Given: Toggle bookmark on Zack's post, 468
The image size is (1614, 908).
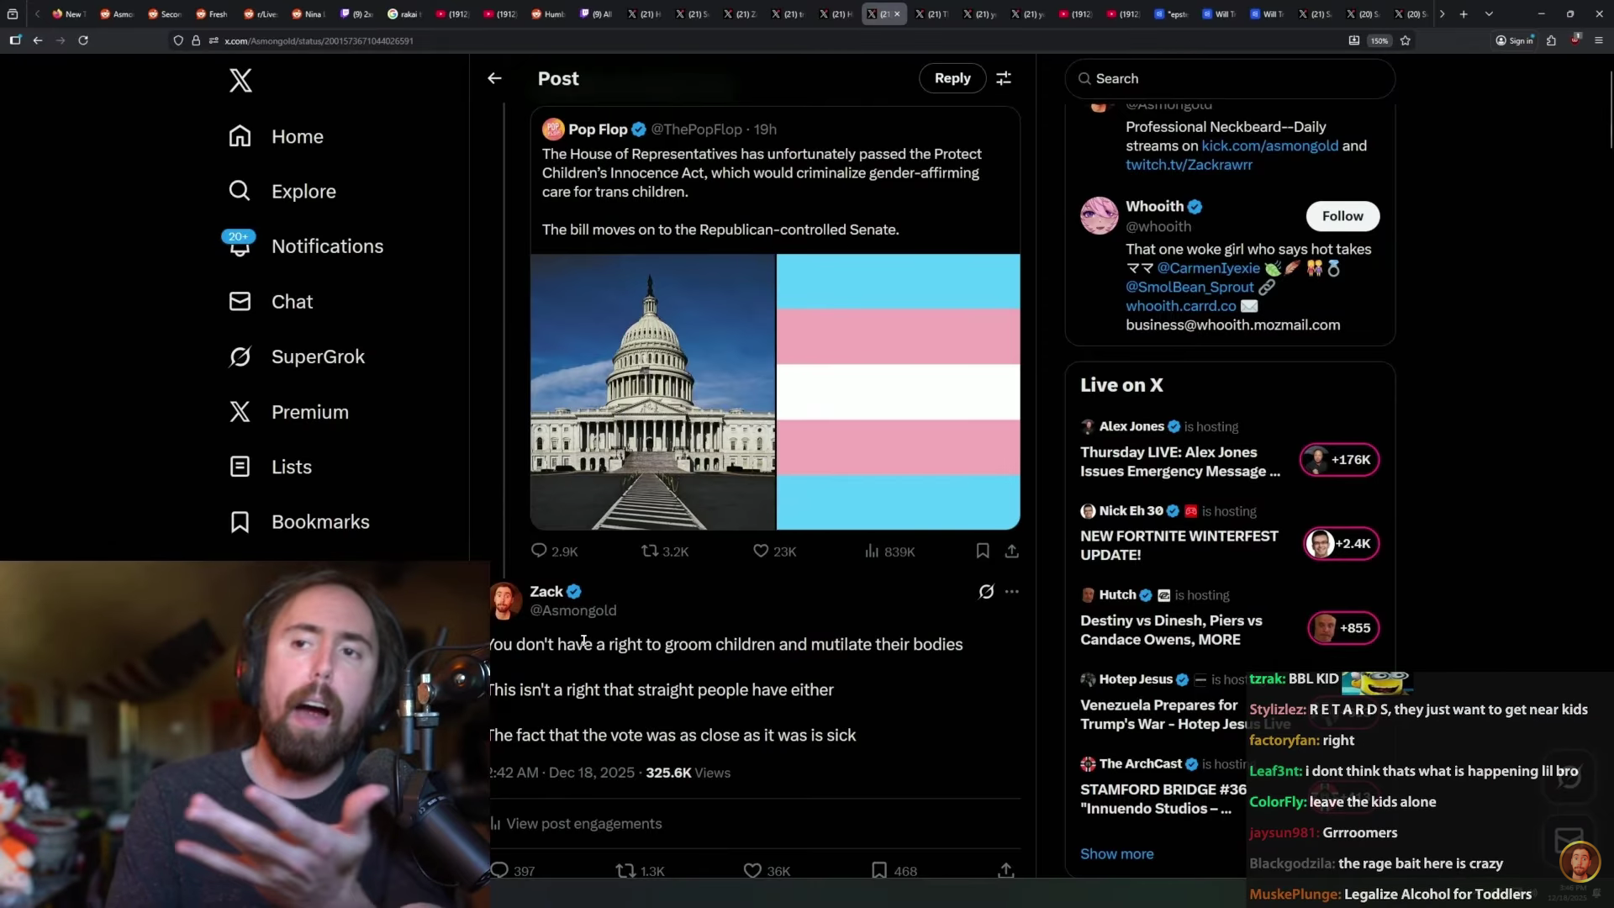Looking at the screenshot, I should [879, 871].
